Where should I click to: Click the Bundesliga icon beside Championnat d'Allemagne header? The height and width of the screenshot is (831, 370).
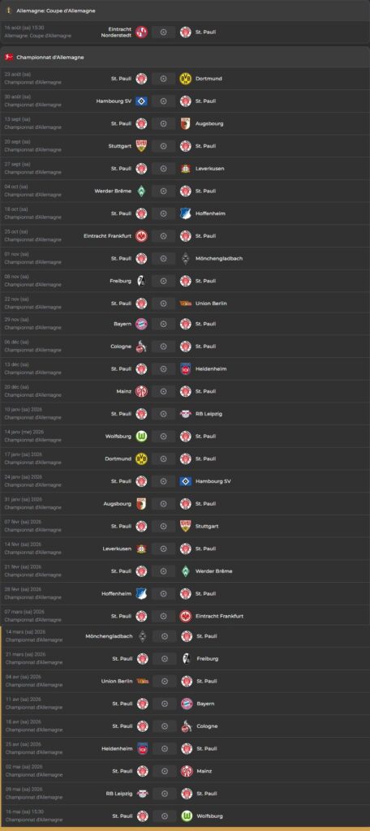(x=9, y=58)
